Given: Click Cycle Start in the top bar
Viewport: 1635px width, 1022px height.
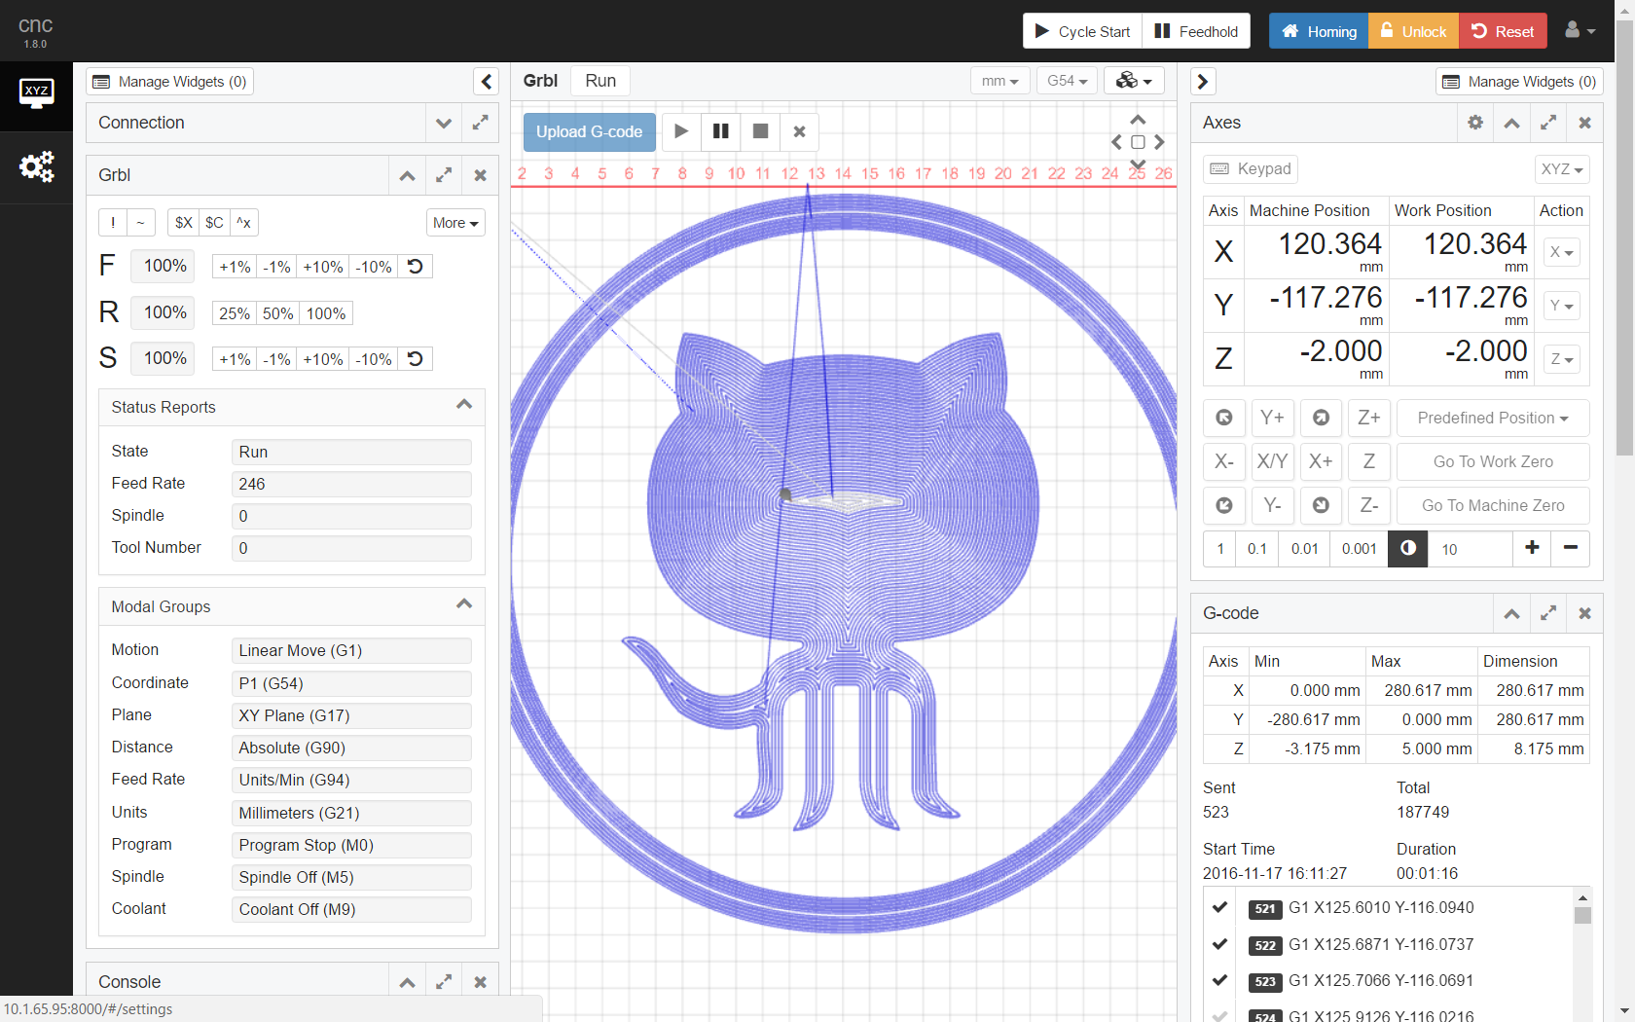Looking at the screenshot, I should 1082,31.
